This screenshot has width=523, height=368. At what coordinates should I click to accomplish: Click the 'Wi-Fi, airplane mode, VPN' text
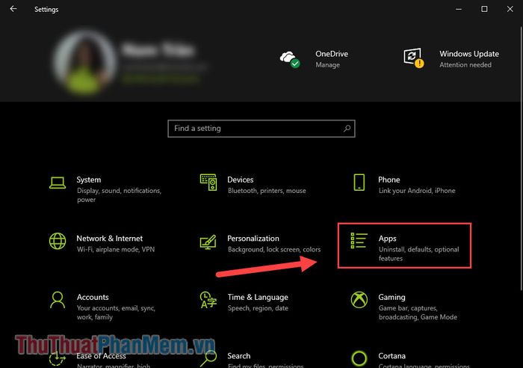coord(116,250)
